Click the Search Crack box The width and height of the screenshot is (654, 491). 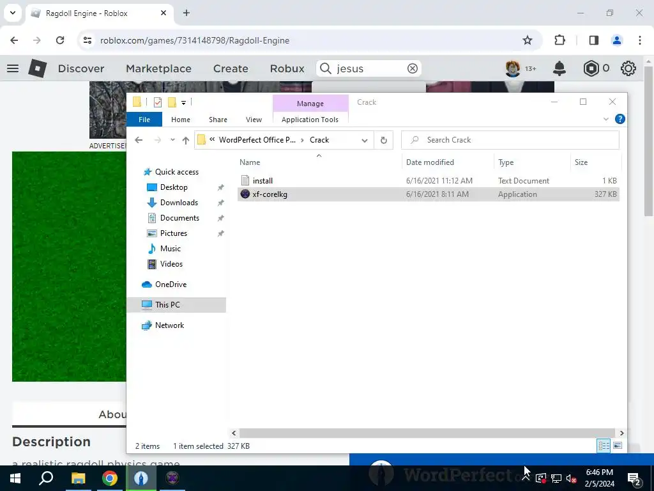(x=510, y=140)
